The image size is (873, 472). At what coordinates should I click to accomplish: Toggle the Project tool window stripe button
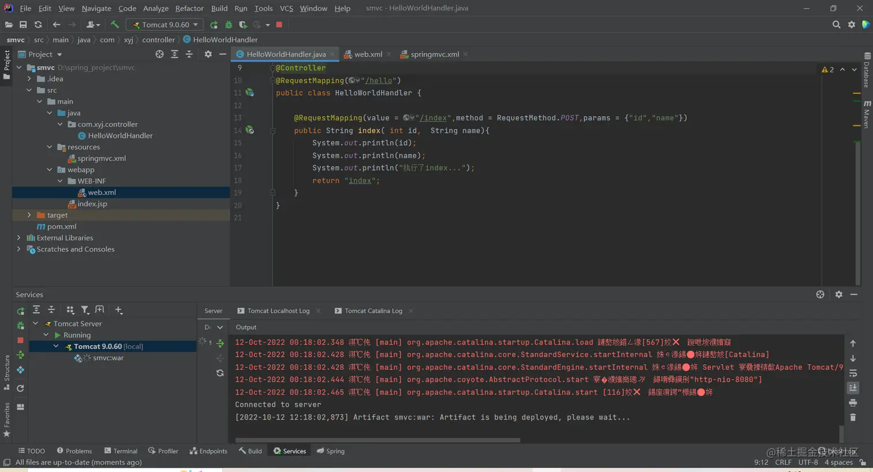6,66
